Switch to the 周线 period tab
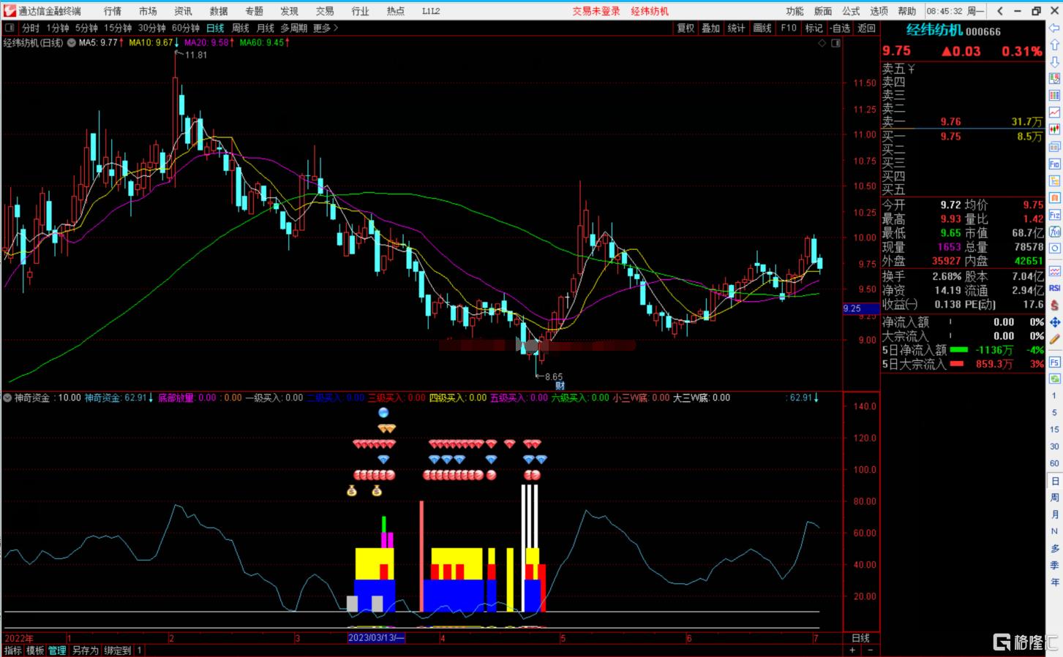Viewport: 1063px width, 657px height. pos(241,28)
